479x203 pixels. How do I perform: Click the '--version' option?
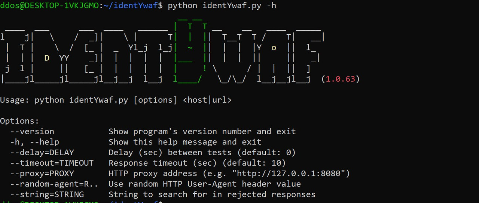(x=32, y=131)
